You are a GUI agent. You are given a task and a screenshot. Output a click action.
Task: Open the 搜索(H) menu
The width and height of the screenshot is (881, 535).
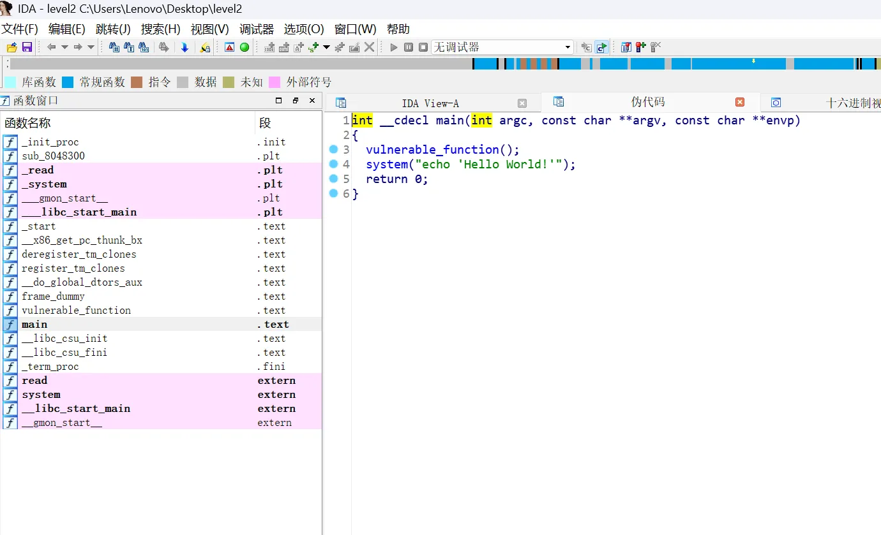tap(161, 29)
